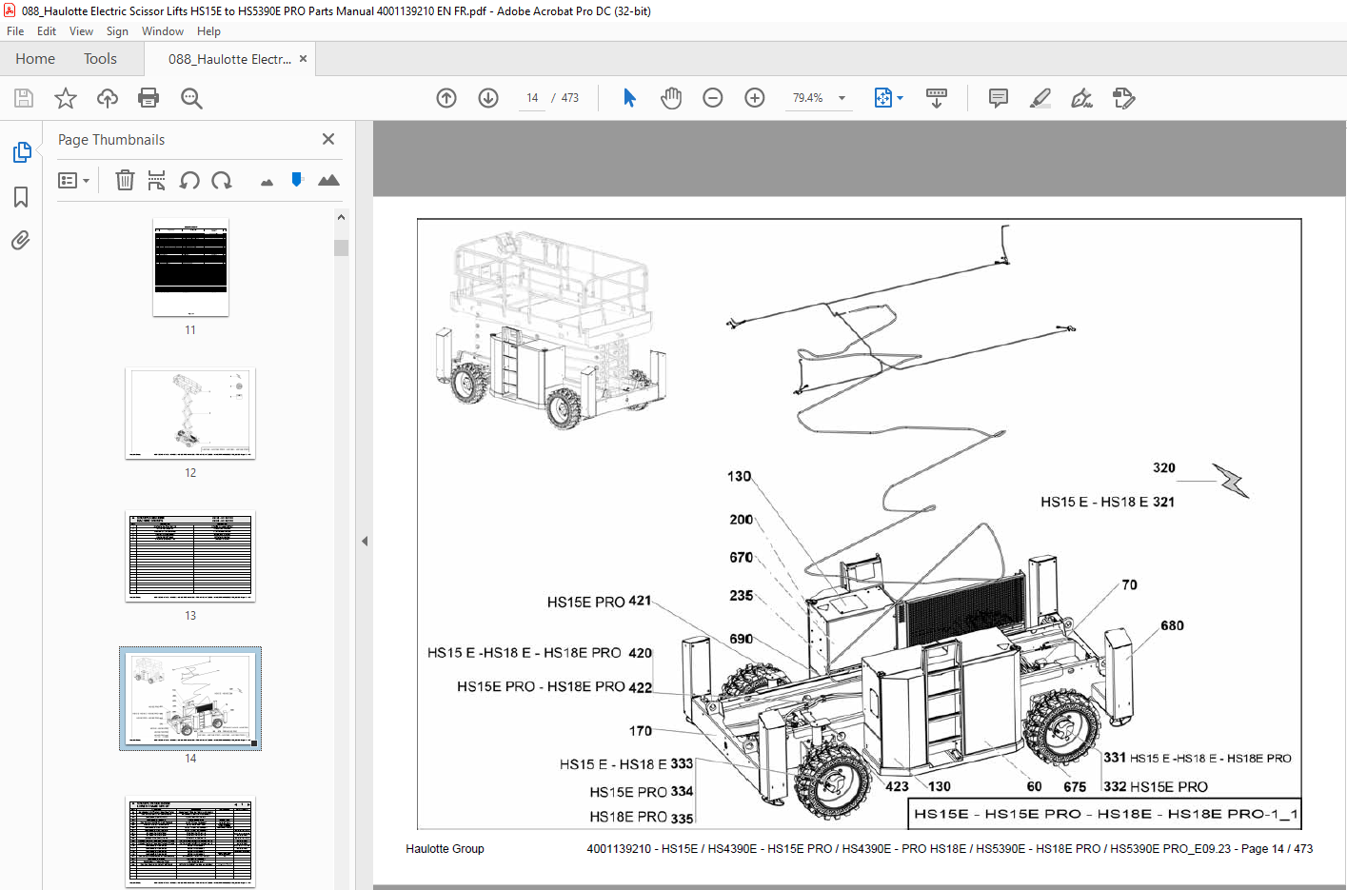Select page 12 thumbnail
This screenshot has height=890, width=1347.
point(190,414)
